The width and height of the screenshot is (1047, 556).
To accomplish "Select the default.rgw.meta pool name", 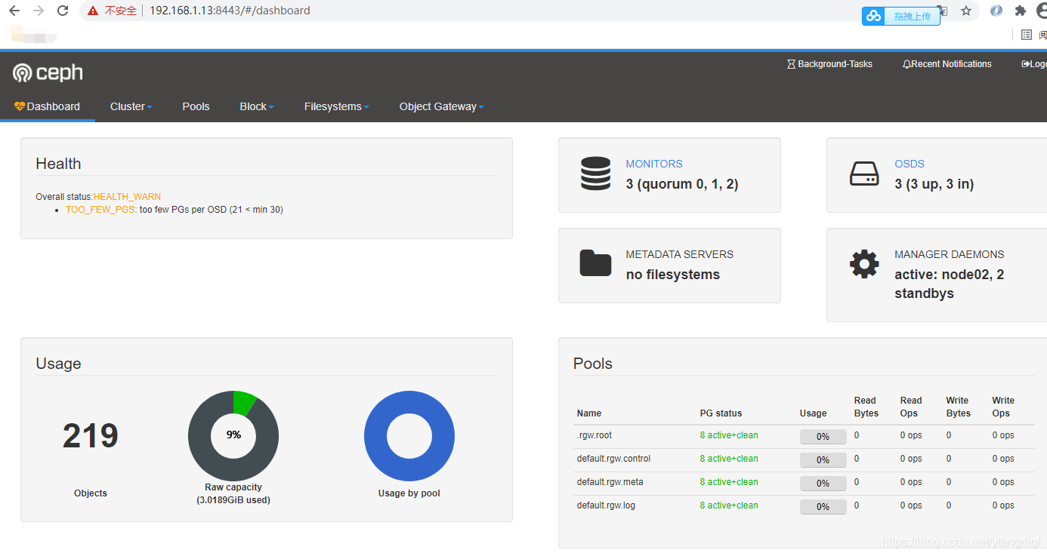I will (610, 482).
